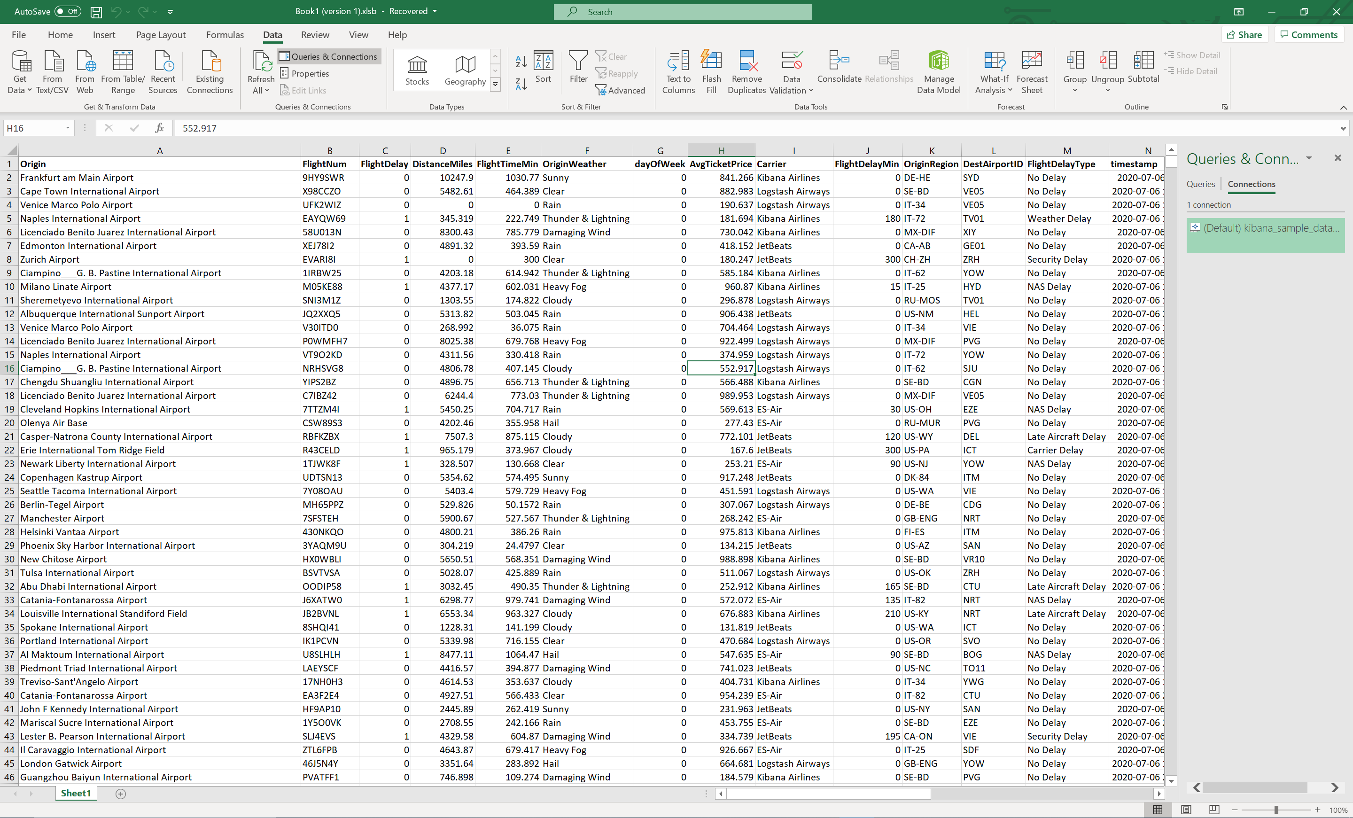1353x818 pixels.
Task: Launch Text to Columns wizard
Action: pyautogui.click(x=679, y=71)
